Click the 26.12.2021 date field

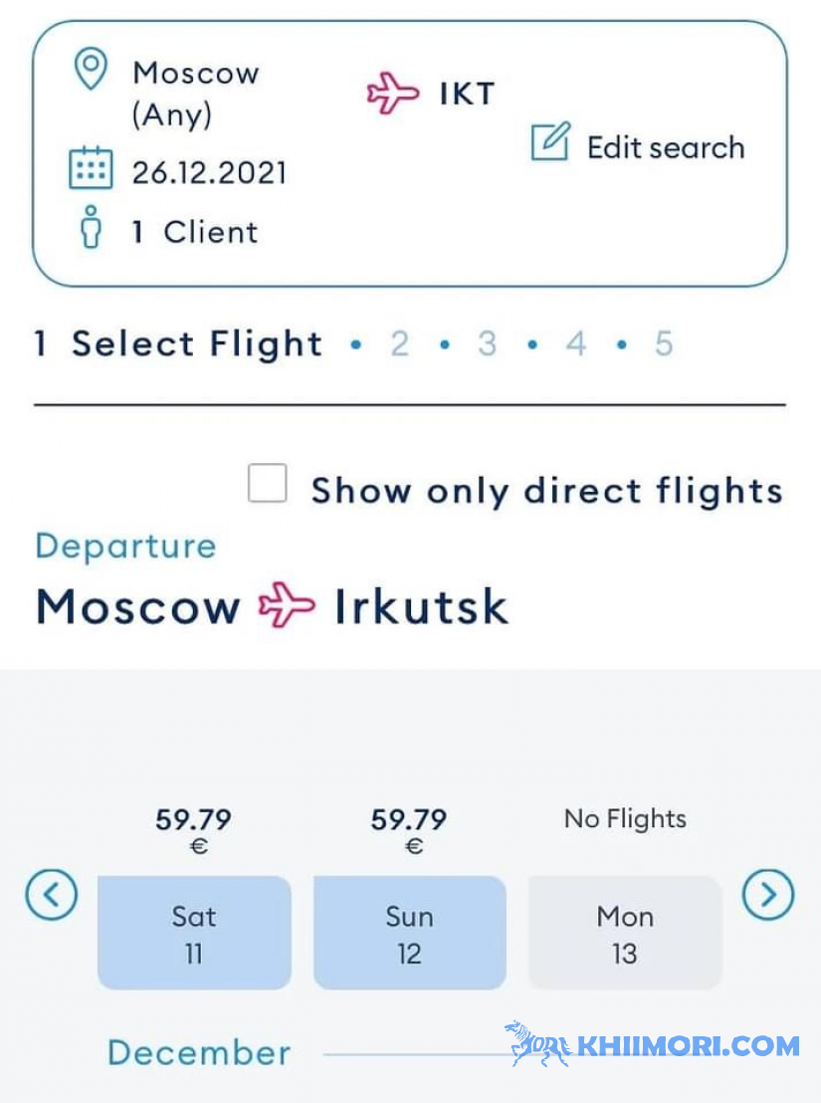pos(209,173)
